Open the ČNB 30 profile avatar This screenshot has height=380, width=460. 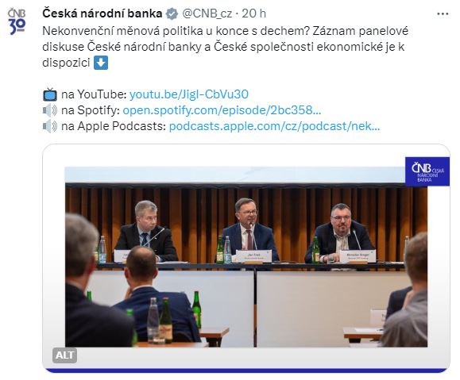tap(17, 22)
